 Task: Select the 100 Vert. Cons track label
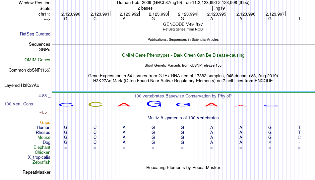(19, 104)
